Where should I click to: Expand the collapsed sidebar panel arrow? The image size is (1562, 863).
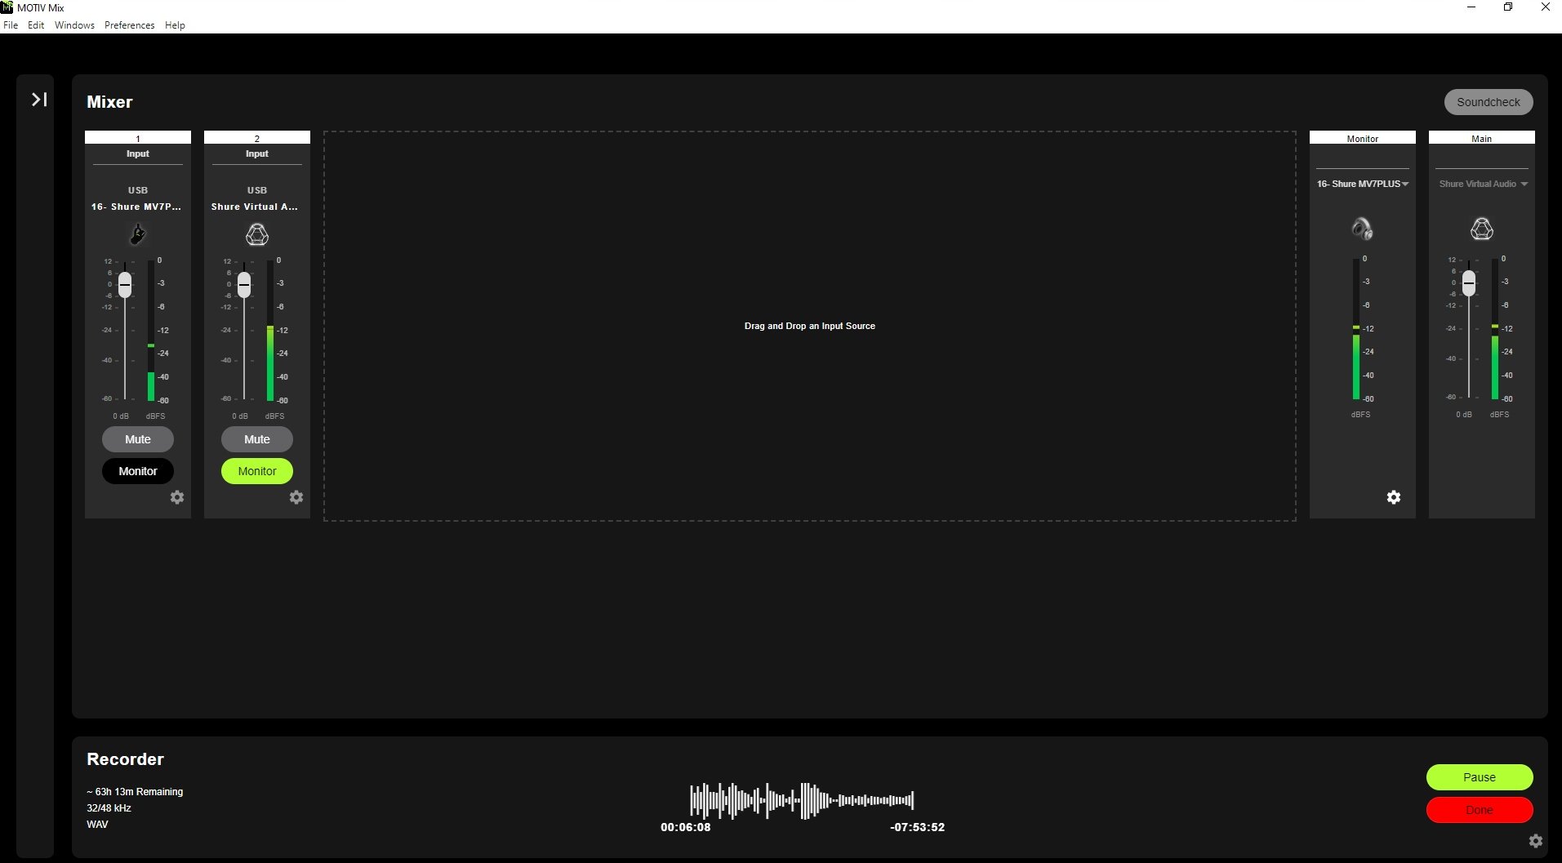(39, 100)
